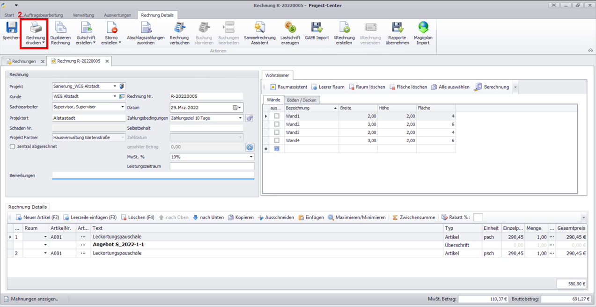
Task: Click Neuer Artikel (F2) button
Action: (37, 218)
